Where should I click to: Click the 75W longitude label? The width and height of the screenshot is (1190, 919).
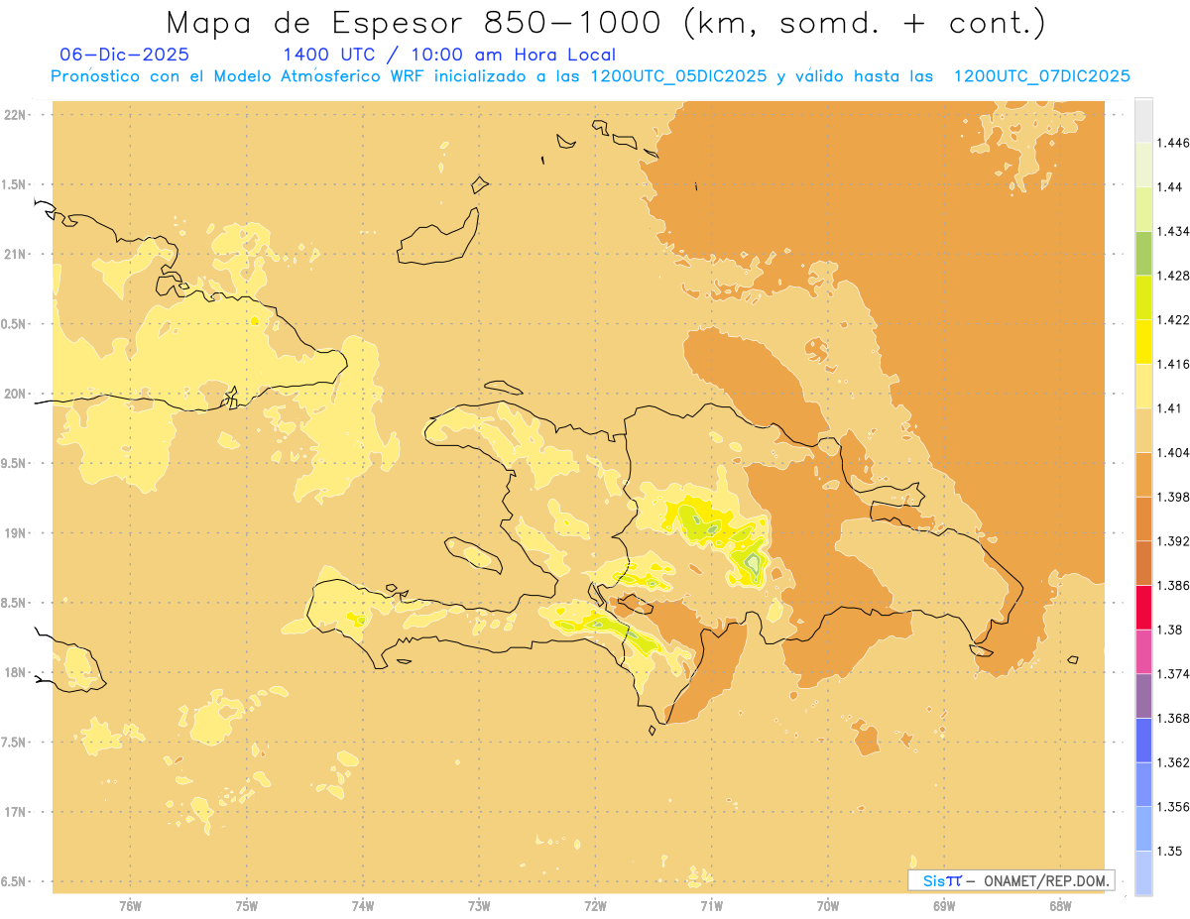[x=247, y=905]
